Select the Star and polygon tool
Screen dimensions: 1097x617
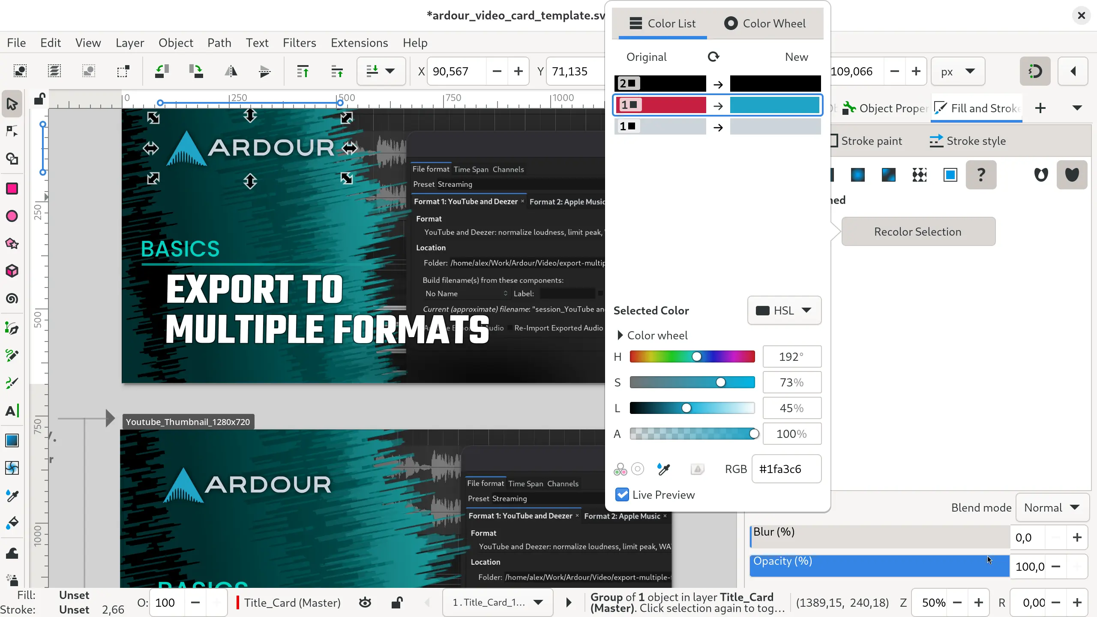(x=12, y=244)
